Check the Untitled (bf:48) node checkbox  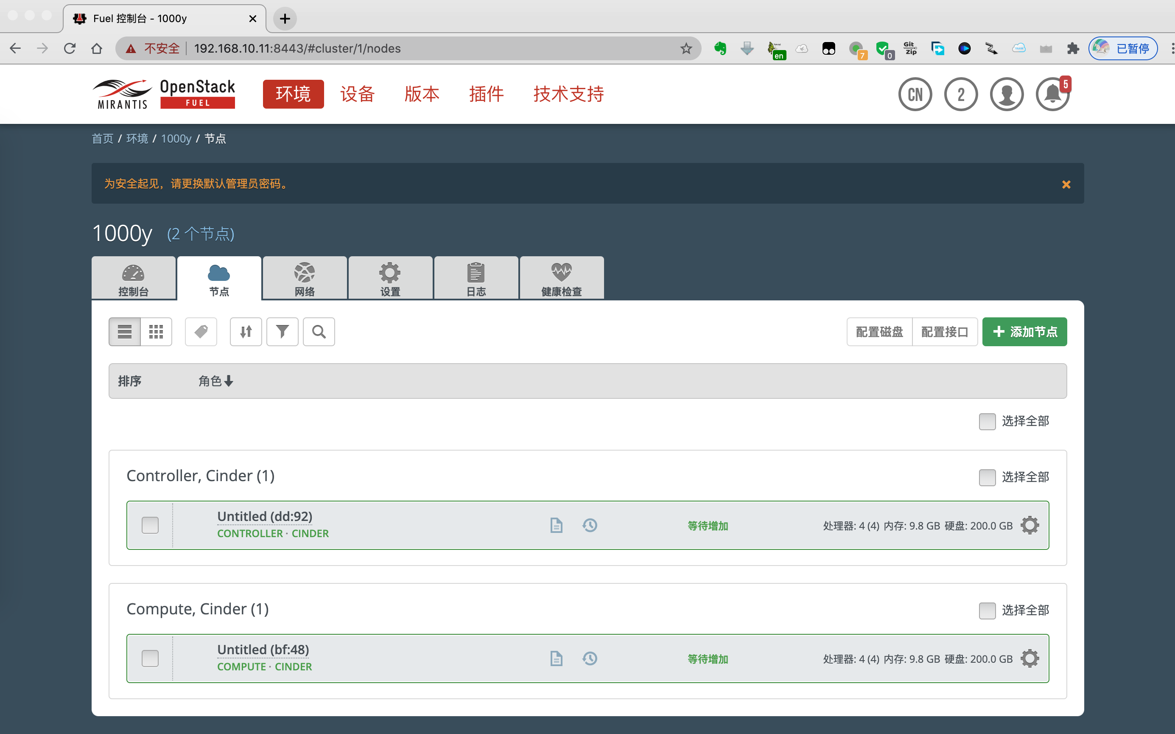[x=150, y=659]
